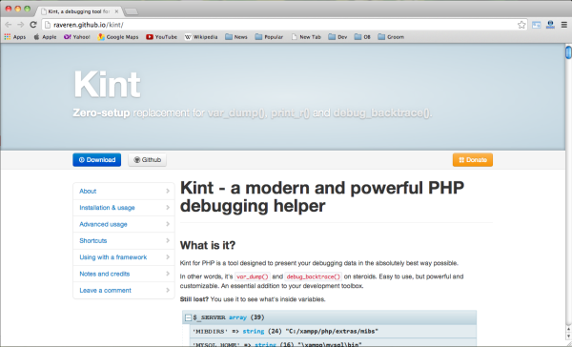Go back using browser back arrow

pyautogui.click(x=9, y=25)
